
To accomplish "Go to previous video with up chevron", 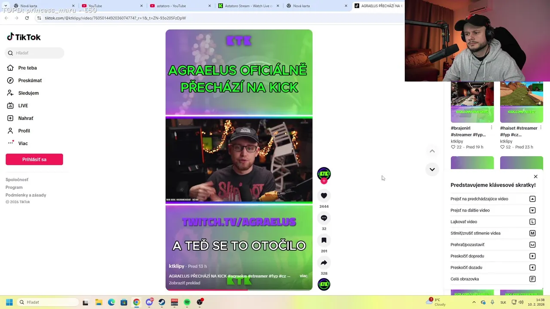I will tap(432, 151).
